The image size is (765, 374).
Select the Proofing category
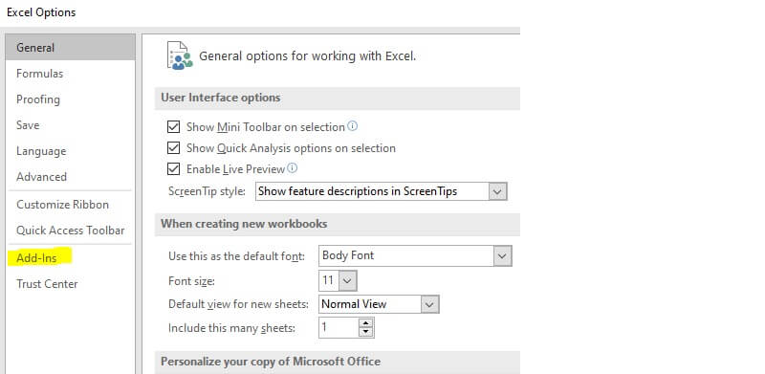pos(38,99)
